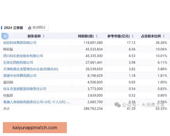170x136 pixels.
Task: Click share ratio 6.11%
Action: [162, 62]
